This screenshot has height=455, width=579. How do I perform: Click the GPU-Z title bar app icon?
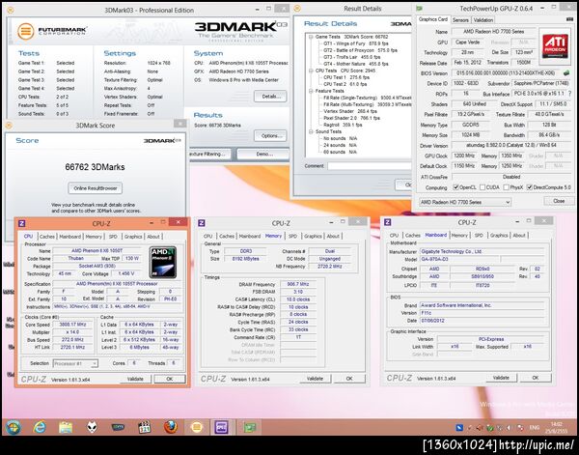coord(419,8)
